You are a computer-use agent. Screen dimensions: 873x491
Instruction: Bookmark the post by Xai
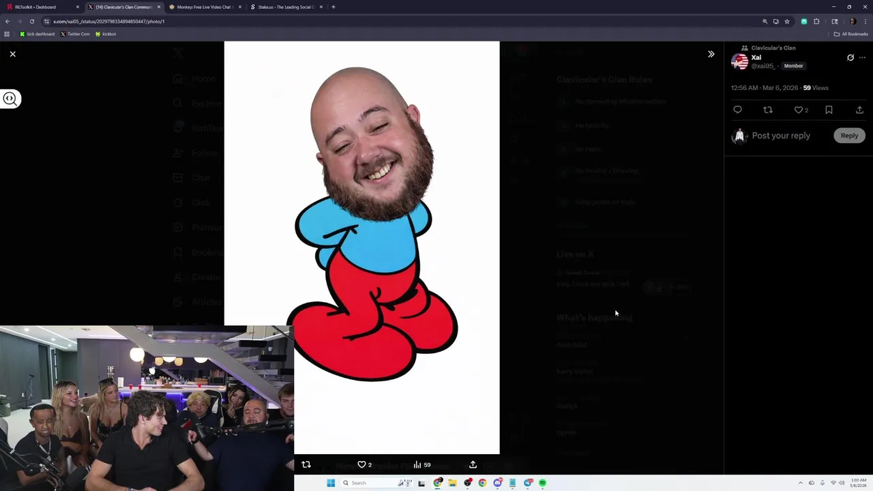coord(829,110)
